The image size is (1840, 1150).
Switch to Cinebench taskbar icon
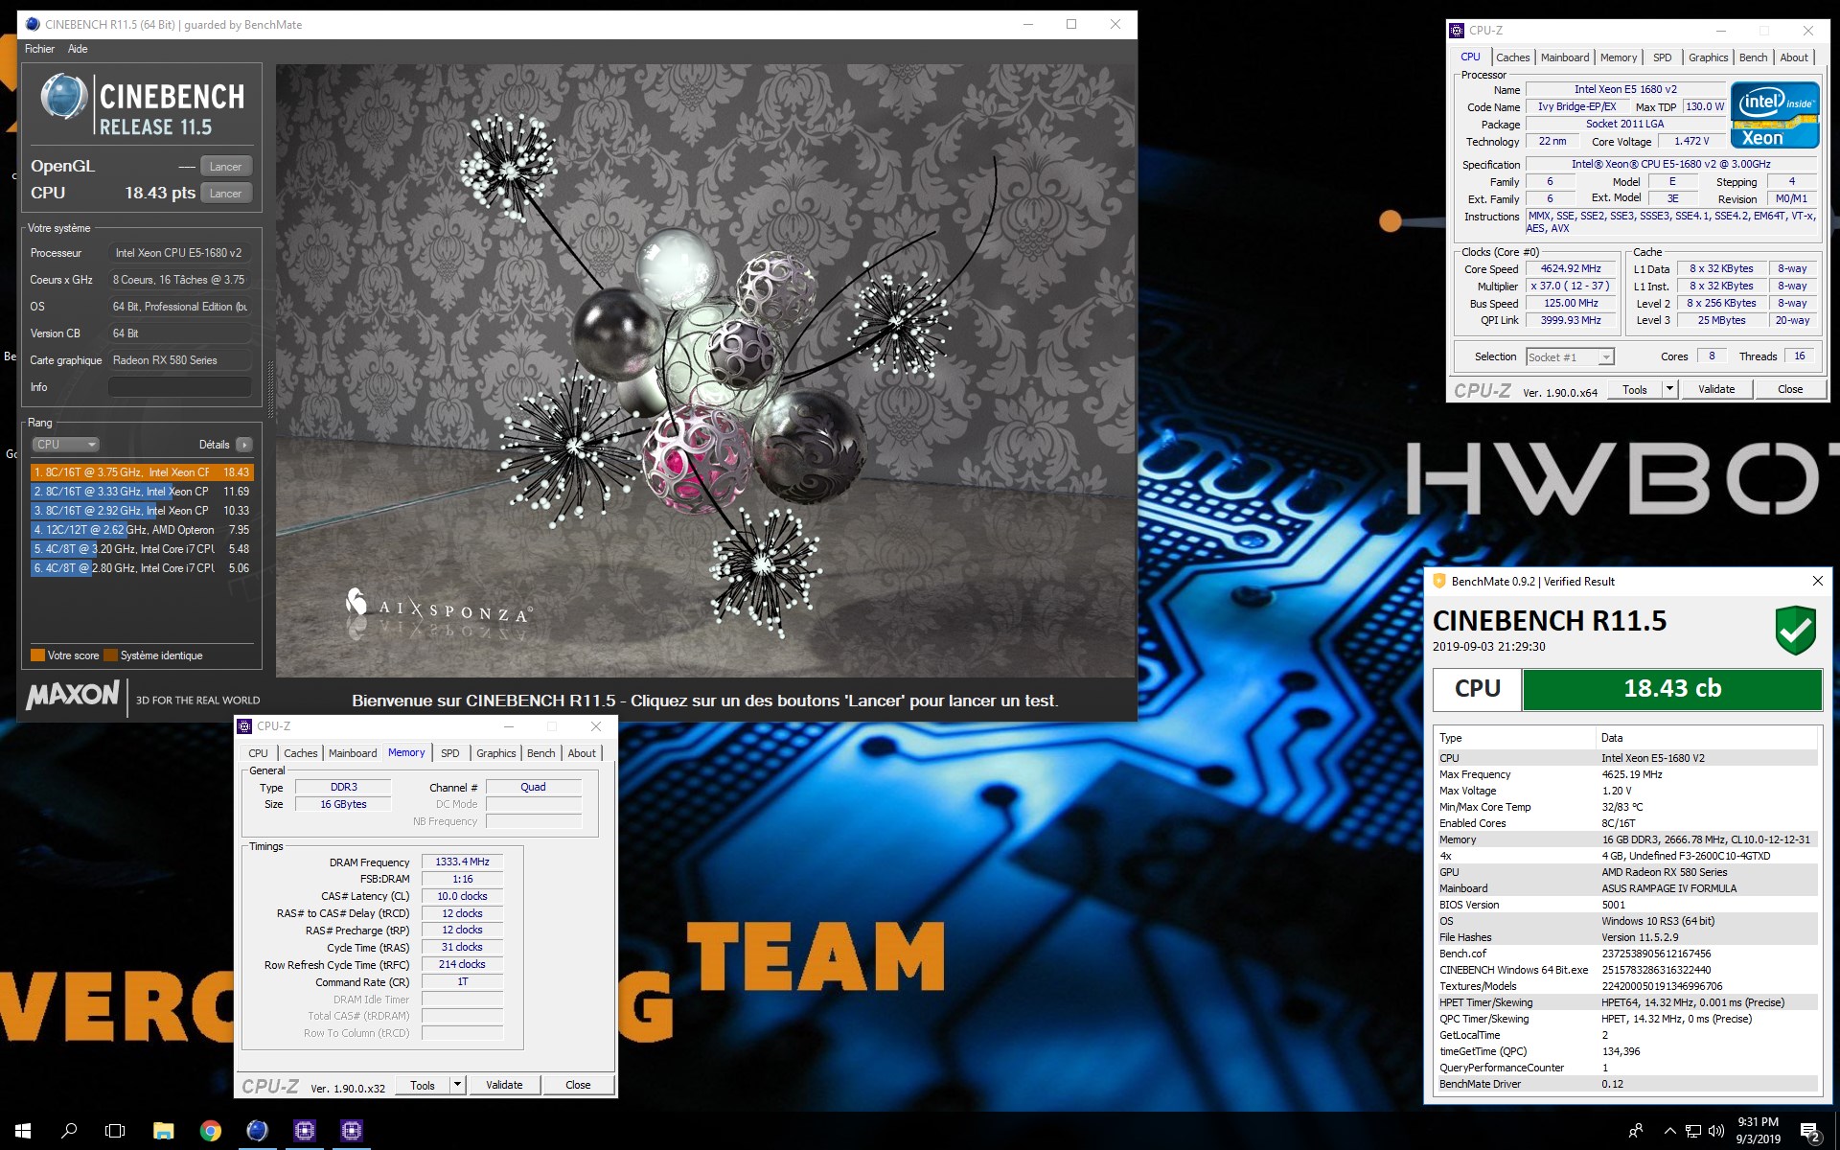point(257,1131)
